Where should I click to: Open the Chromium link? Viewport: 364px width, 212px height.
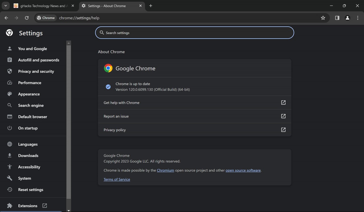(x=166, y=170)
